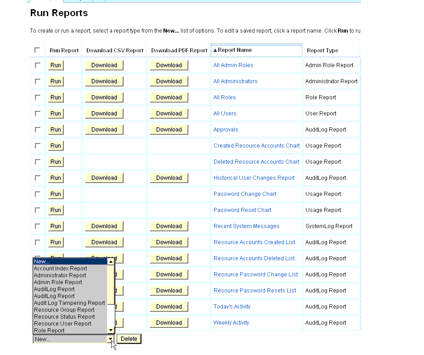Open the Password Change Chart link
The width and height of the screenshot is (424, 355).
point(245,194)
